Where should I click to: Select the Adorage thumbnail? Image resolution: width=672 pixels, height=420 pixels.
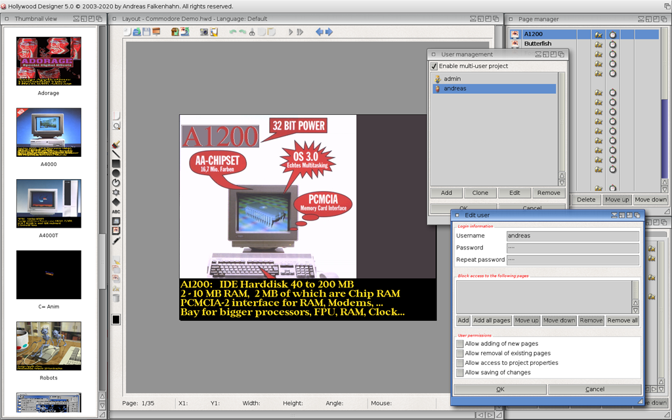pyautogui.click(x=49, y=61)
